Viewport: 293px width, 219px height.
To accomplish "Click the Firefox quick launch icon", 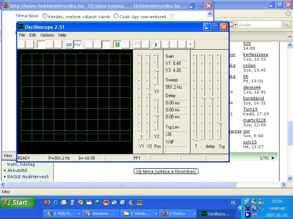I will (x=47, y=202).
